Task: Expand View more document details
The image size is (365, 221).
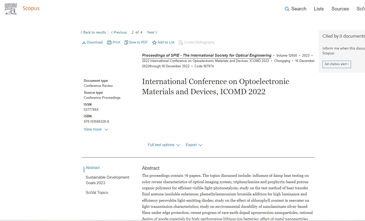Action: (96, 129)
